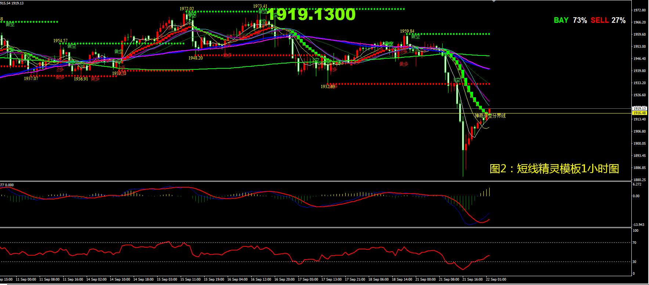This screenshot has width=649, height=285.
Task: Click the 17 Sep 13:00 time axis label
Action: click(332, 279)
